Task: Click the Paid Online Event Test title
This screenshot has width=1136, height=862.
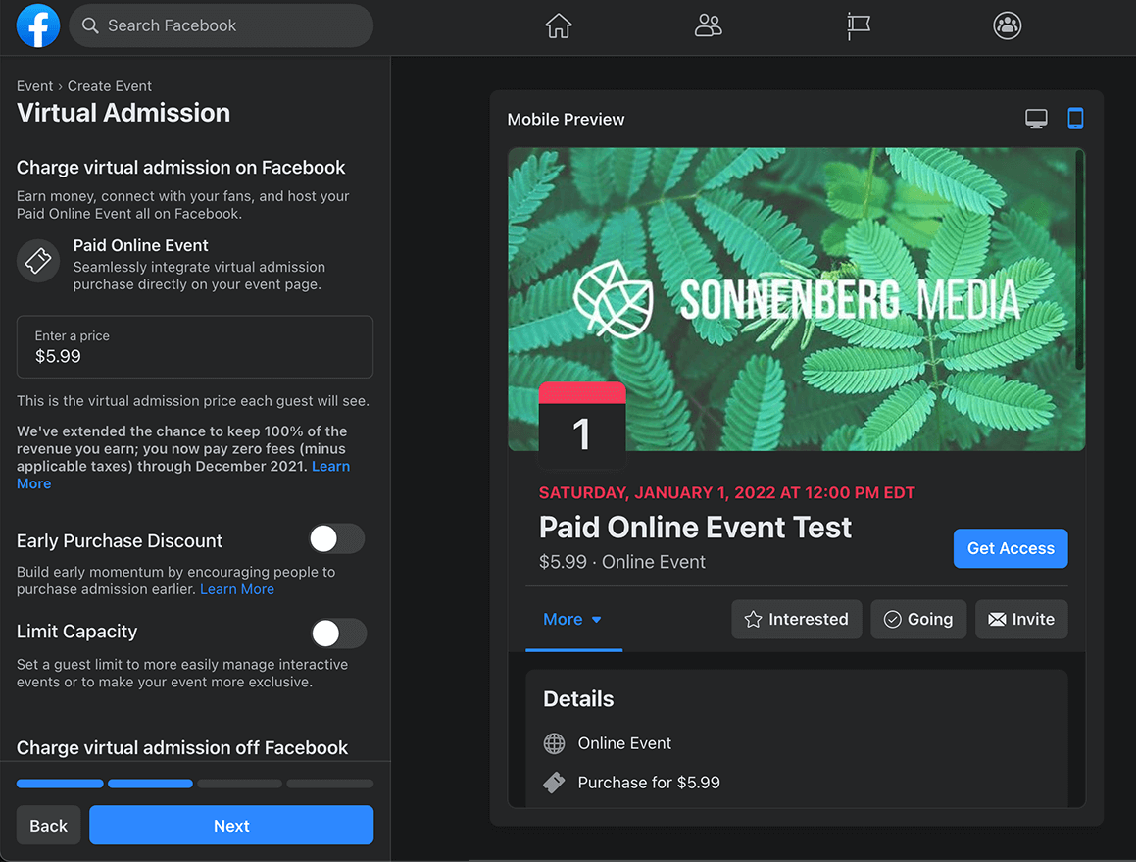Action: (x=696, y=527)
